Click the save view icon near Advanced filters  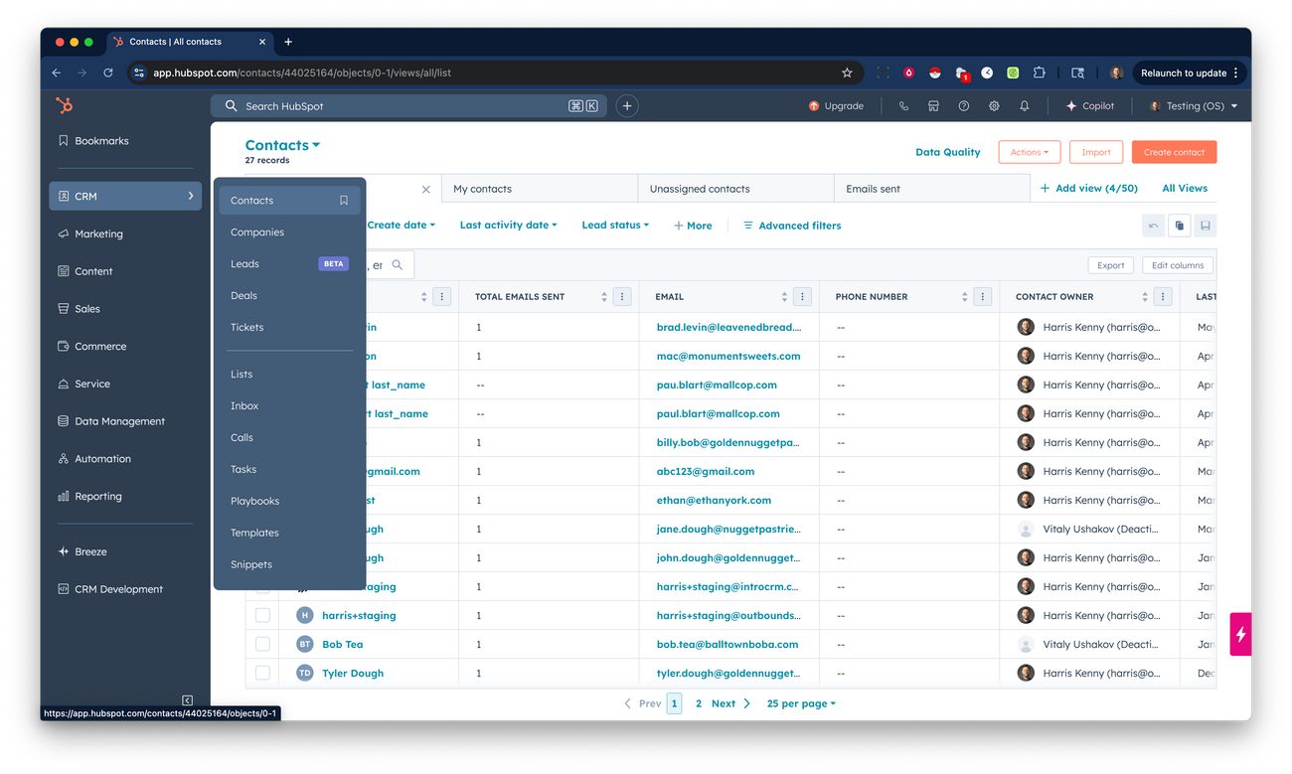click(1205, 226)
